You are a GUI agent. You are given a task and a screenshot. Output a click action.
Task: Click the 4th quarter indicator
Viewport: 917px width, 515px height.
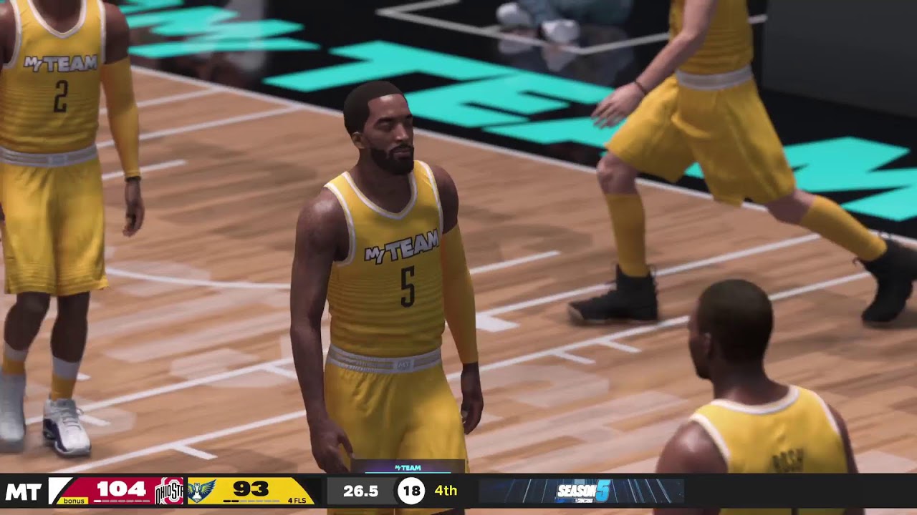coord(446,491)
